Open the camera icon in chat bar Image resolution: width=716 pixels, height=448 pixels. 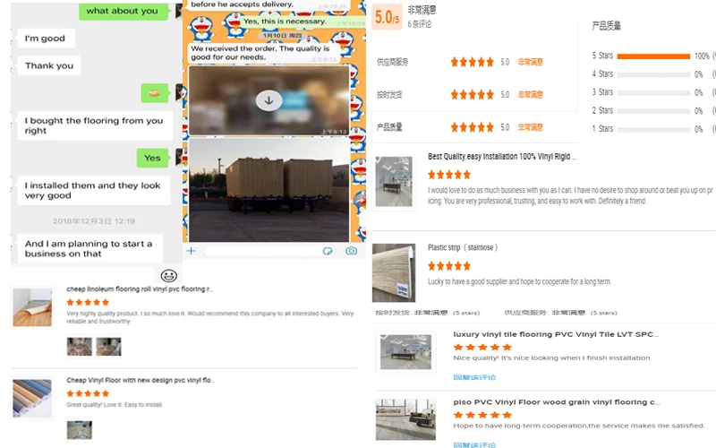click(351, 251)
